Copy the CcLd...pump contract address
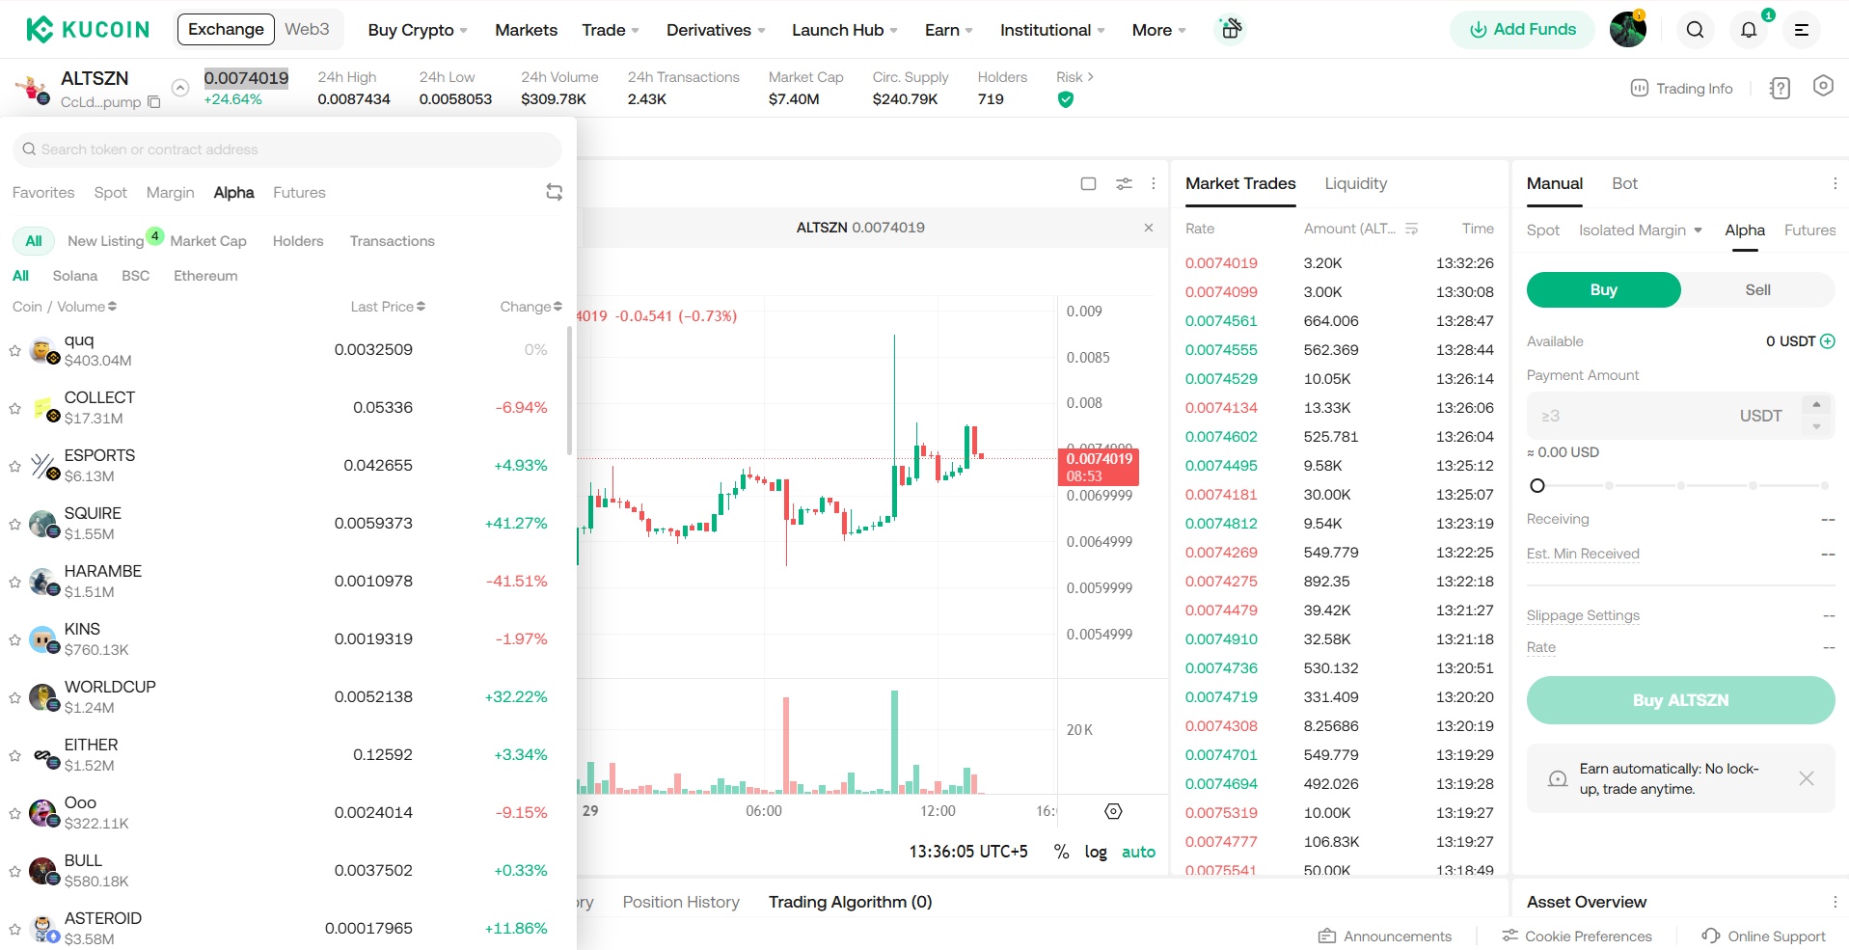Image resolution: width=1849 pixels, height=950 pixels. [153, 102]
